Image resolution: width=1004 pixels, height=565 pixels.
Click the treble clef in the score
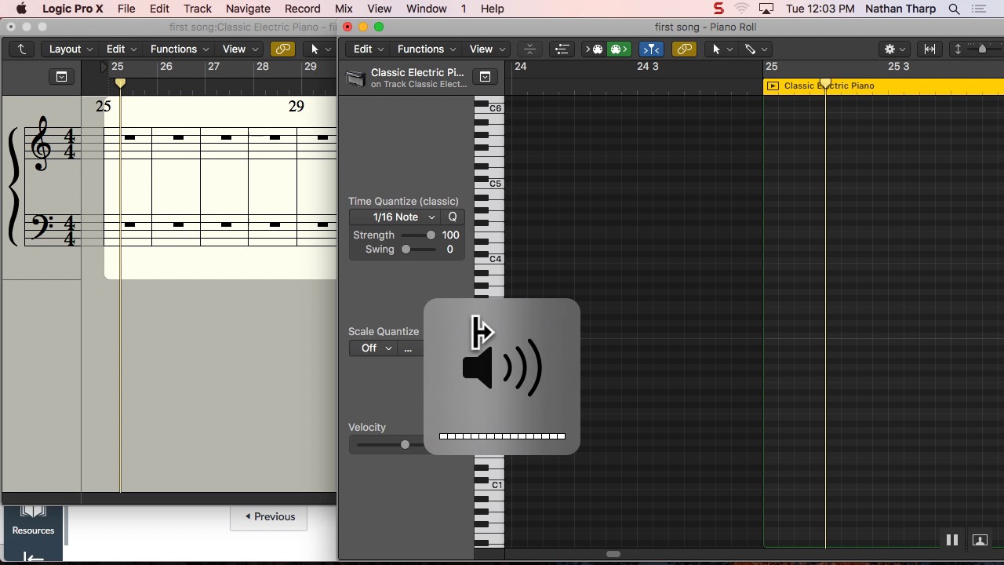click(40, 144)
